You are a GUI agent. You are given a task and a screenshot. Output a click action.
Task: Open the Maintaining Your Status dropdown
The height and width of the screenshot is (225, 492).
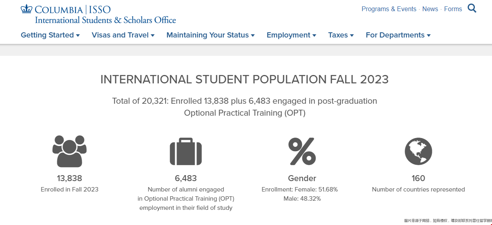(x=211, y=35)
